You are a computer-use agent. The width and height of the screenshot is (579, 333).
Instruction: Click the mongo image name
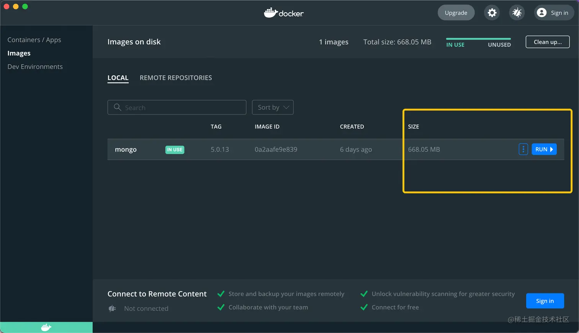pos(126,149)
